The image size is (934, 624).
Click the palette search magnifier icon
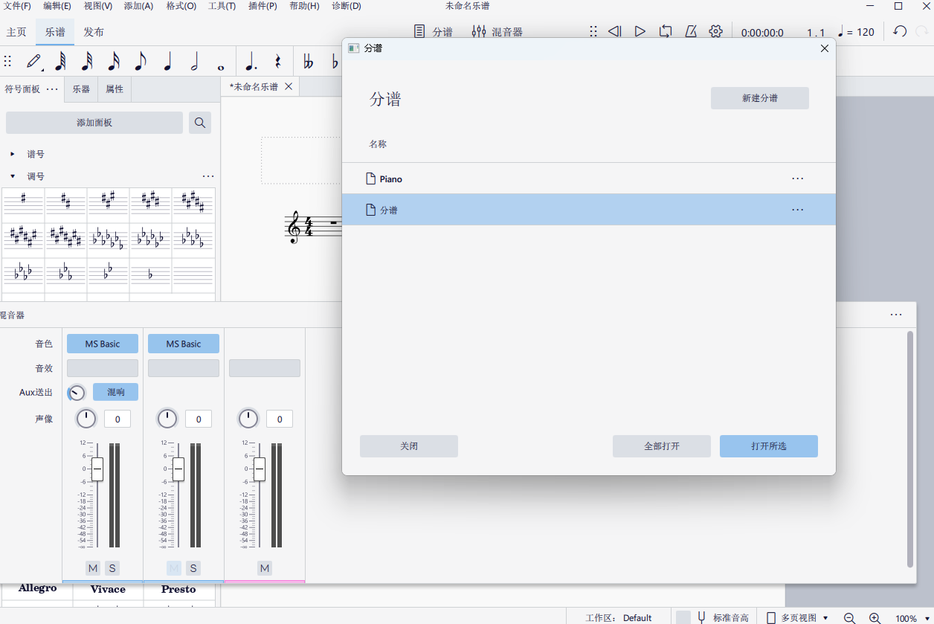pos(200,123)
